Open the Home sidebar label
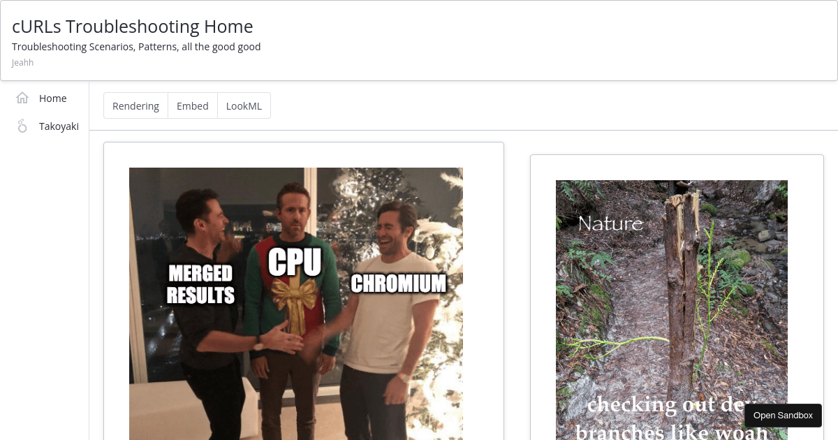Screen dimensions: 838x440 53,98
